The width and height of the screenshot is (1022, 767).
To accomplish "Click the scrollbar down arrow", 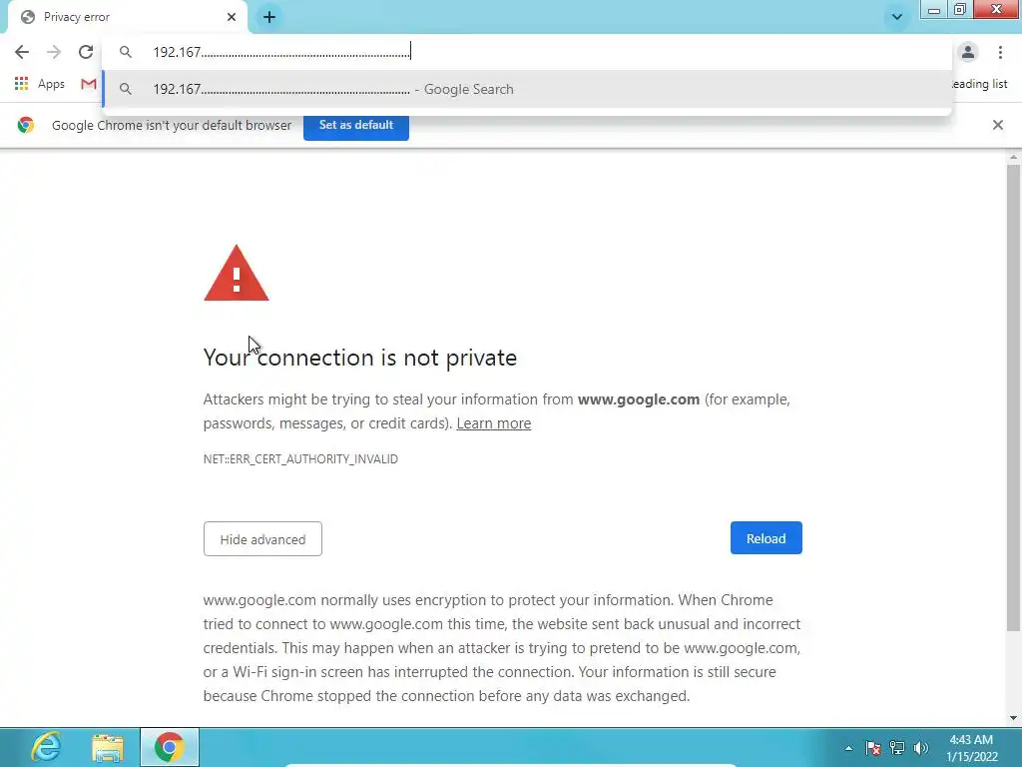I will (x=1013, y=718).
